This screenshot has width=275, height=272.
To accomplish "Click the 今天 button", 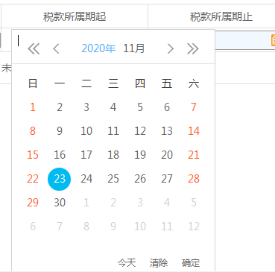I will [x=127, y=263].
